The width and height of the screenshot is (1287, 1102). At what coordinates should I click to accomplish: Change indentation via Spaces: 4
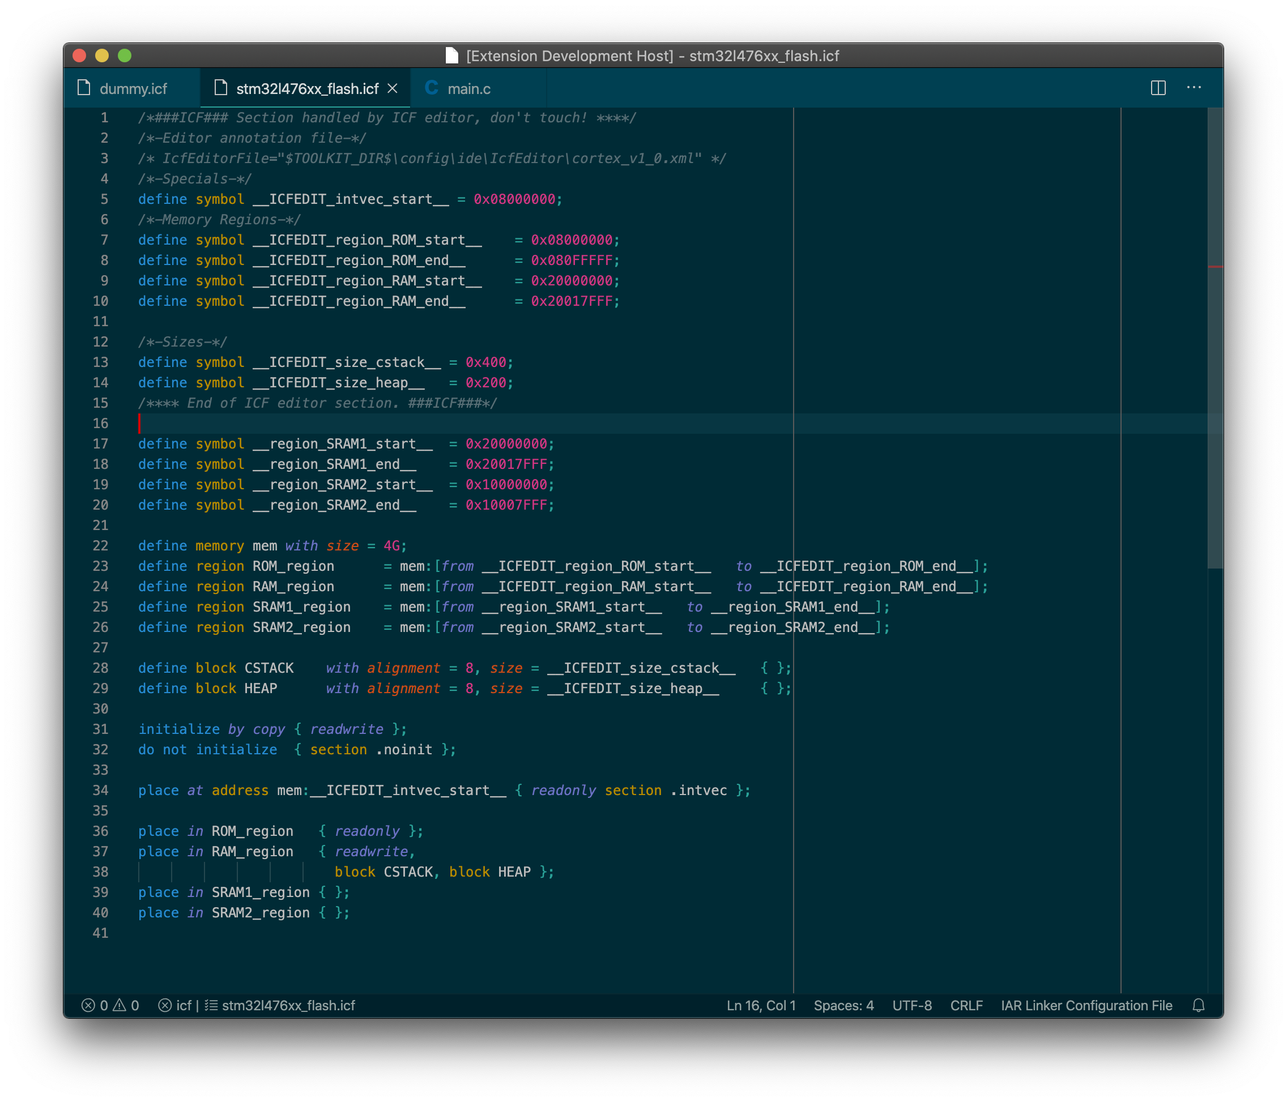843,1006
